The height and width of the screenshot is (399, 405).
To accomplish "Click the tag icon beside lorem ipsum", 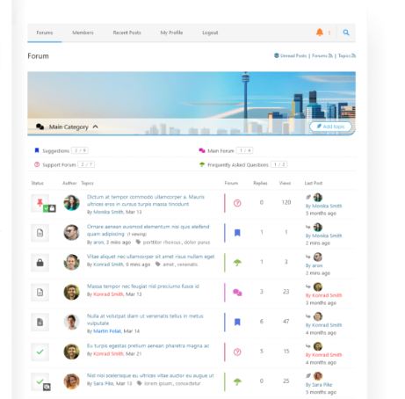I will click(x=140, y=383).
